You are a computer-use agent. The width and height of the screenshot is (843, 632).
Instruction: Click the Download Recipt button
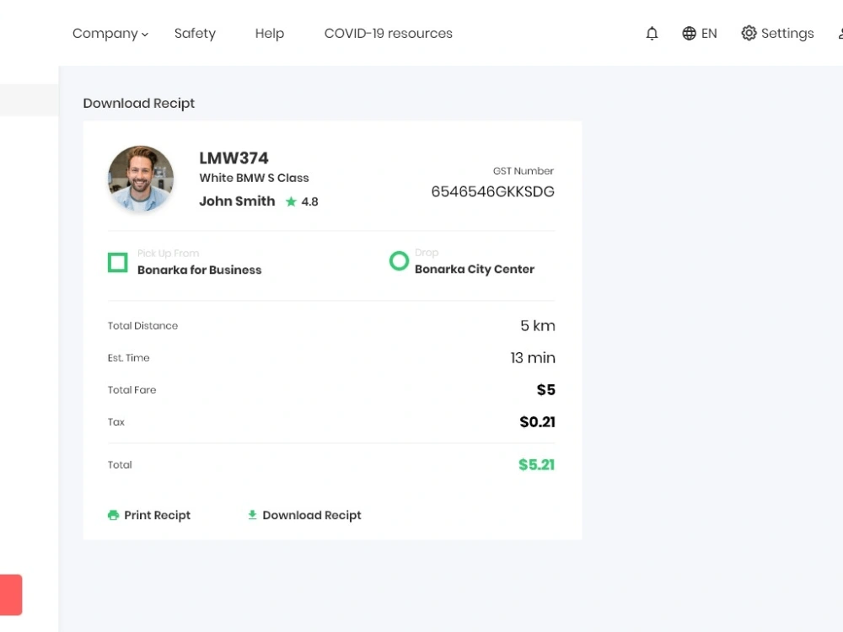point(304,515)
